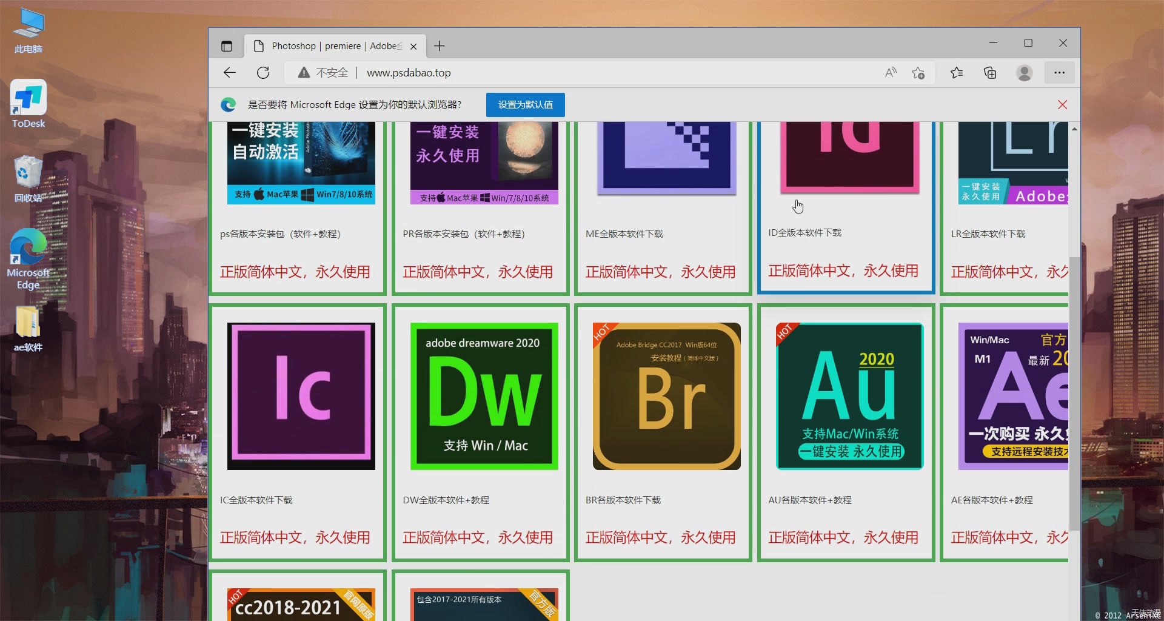Click the page vertical scrollbar thumb

click(1074, 394)
